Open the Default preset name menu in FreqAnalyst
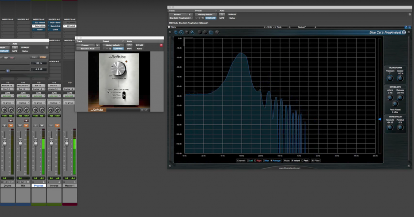The height and width of the screenshot is (217, 414). (302, 27)
